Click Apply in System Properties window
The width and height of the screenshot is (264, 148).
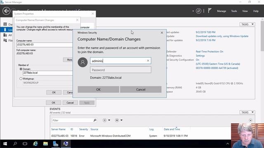coord(87,103)
